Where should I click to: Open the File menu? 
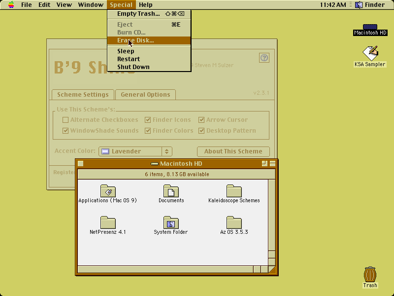click(x=27, y=5)
